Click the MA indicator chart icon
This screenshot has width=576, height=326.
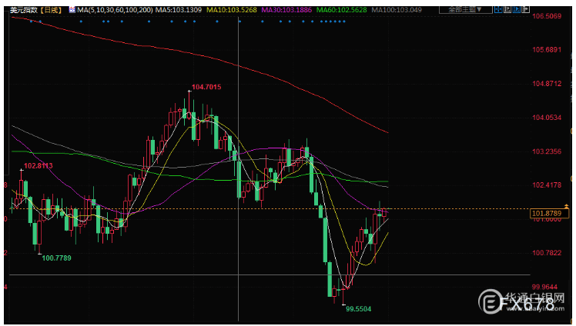(72, 9)
